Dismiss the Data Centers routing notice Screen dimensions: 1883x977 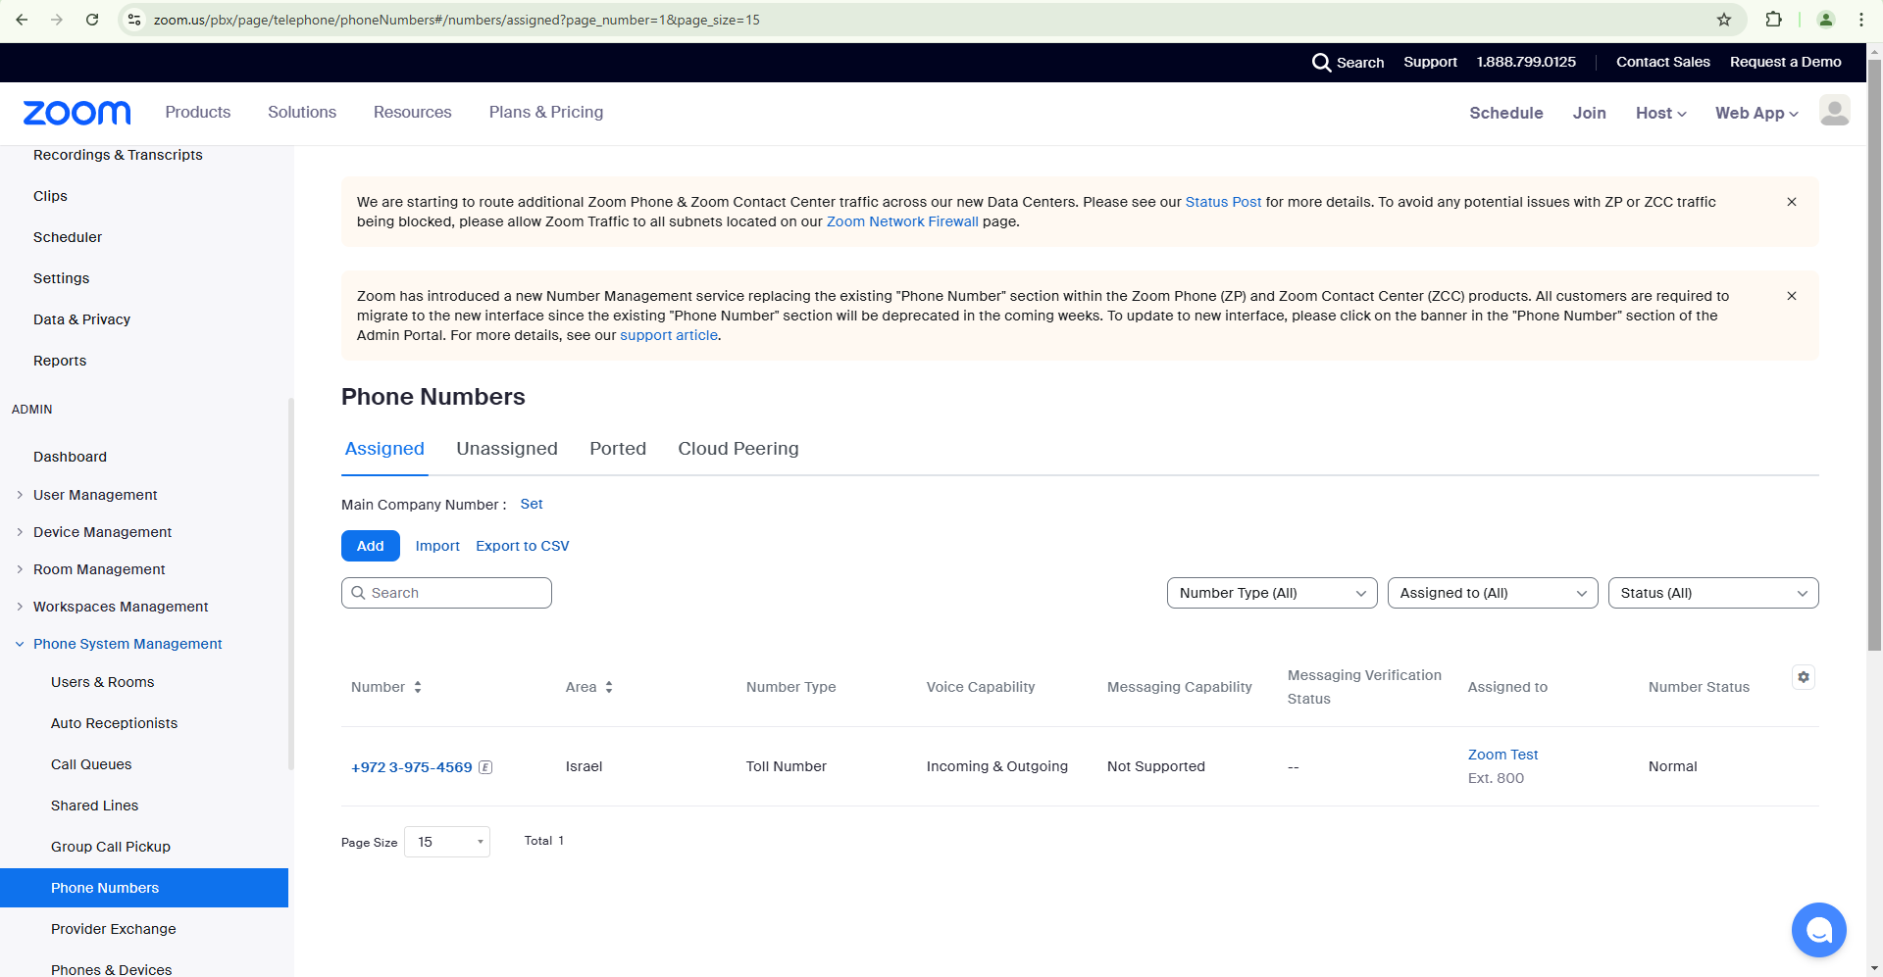[x=1792, y=202]
